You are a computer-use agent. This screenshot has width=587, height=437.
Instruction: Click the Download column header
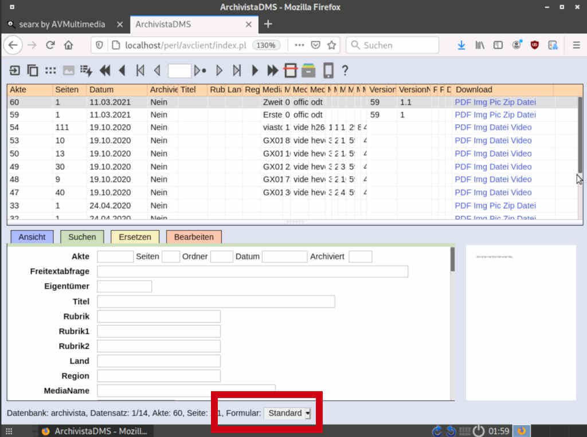point(503,90)
